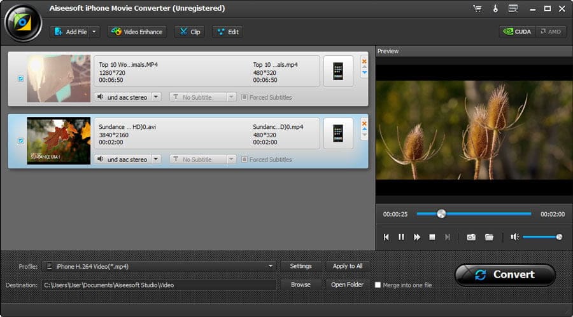The height and width of the screenshot is (317, 573).
Task: Select the Top 10 video thumbnail
Action: click(59, 78)
